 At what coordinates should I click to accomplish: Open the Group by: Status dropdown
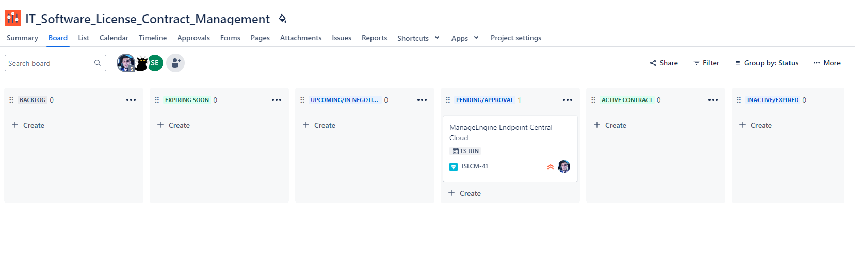click(x=766, y=63)
